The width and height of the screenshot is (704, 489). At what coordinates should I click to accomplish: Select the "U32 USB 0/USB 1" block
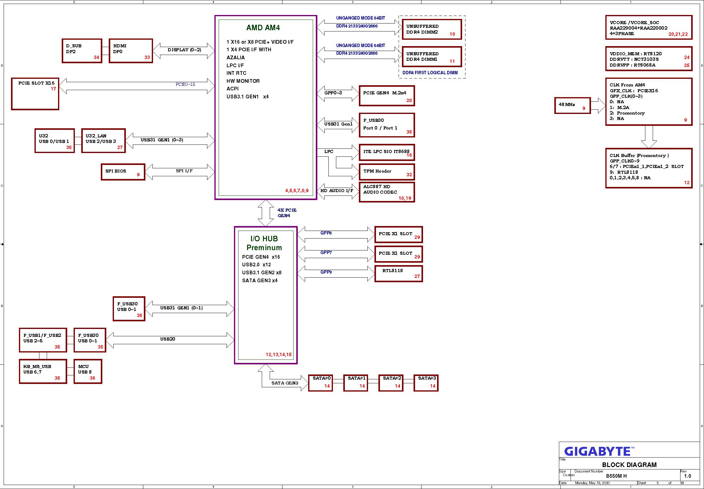[55, 140]
